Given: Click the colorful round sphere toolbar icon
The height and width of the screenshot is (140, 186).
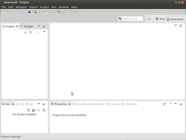Looking at the screenshot, I should click(46, 12).
